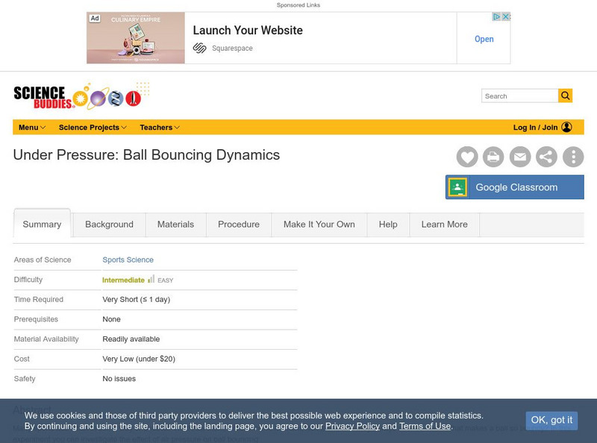Open the three-dot more options icon
The height and width of the screenshot is (443, 597).
point(573,157)
